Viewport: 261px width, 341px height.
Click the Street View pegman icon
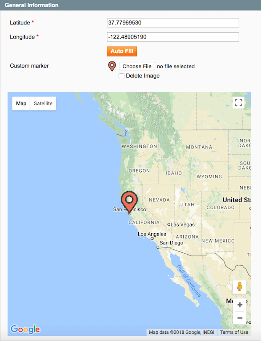(240, 287)
